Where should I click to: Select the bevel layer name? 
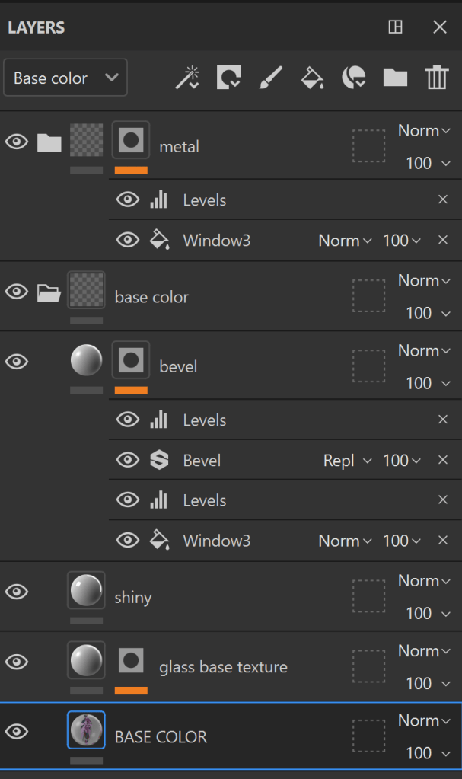178,367
